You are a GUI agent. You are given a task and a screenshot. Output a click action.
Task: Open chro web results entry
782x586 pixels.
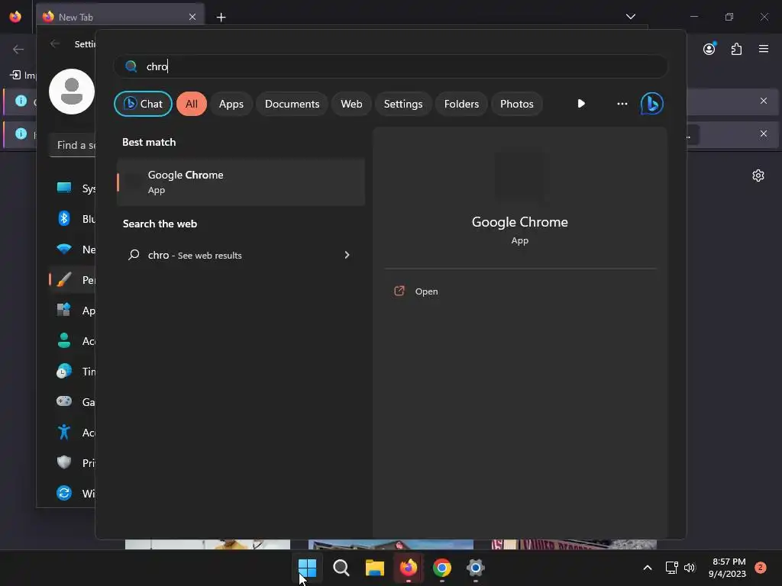tap(241, 255)
